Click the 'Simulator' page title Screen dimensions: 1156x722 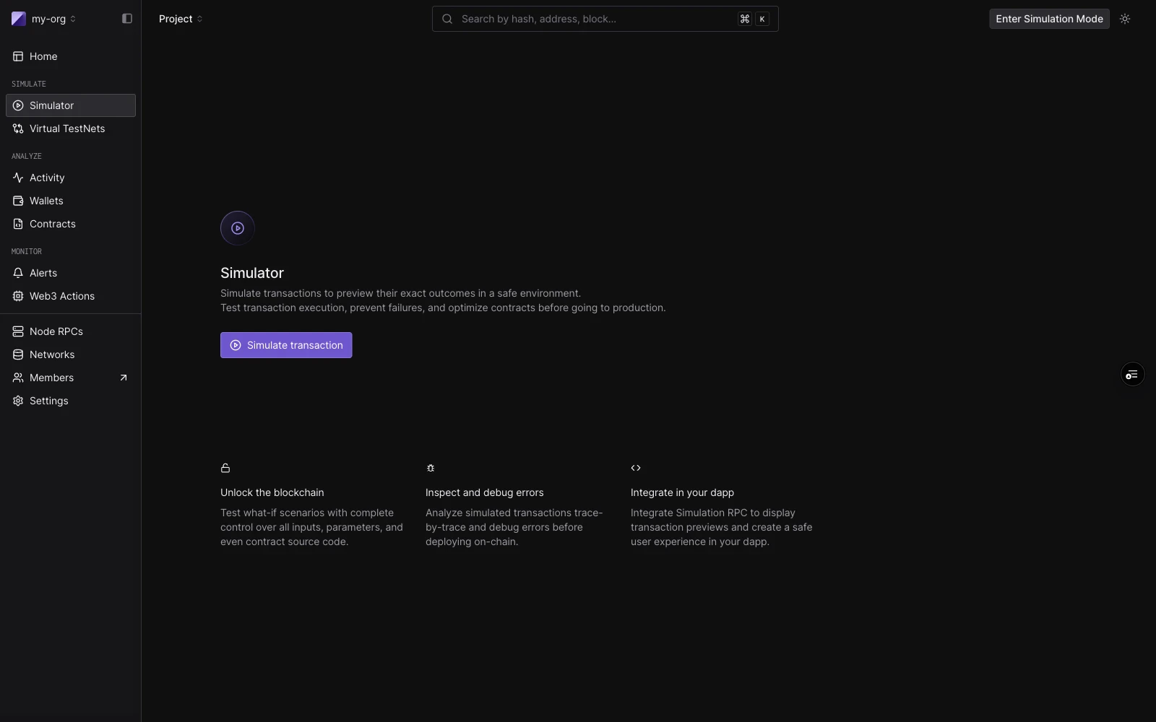tap(252, 273)
